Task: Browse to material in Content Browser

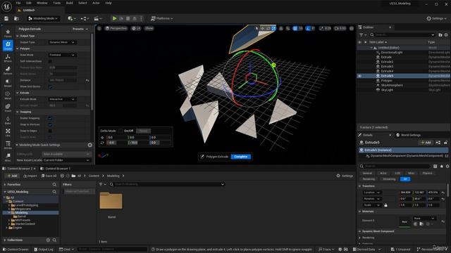Action: tap(421, 223)
